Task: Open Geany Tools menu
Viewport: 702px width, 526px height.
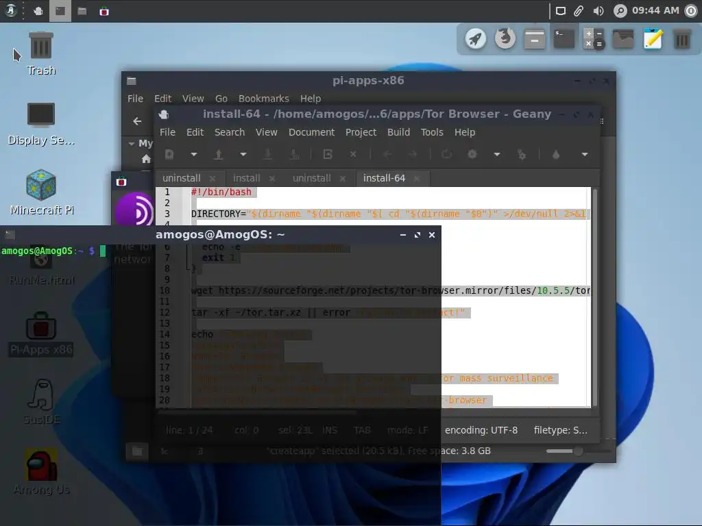Action: point(432,132)
